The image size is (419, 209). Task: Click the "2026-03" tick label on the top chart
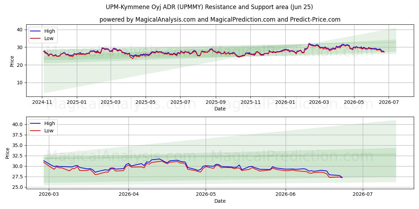coord(319,102)
